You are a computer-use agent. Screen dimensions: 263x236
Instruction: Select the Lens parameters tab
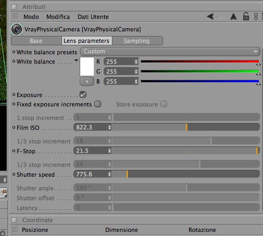click(x=86, y=41)
